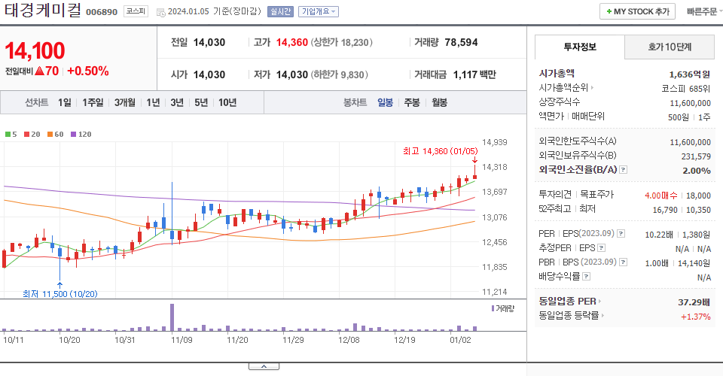Click the help icon next to 추정PER EPS
Screen dimensions: 723x376
click(601, 248)
